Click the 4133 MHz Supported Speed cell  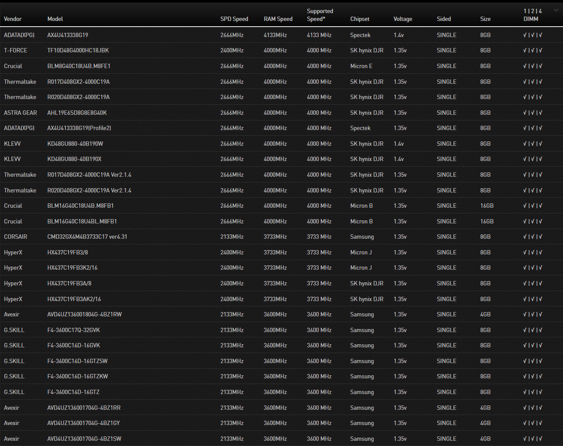[319, 35]
